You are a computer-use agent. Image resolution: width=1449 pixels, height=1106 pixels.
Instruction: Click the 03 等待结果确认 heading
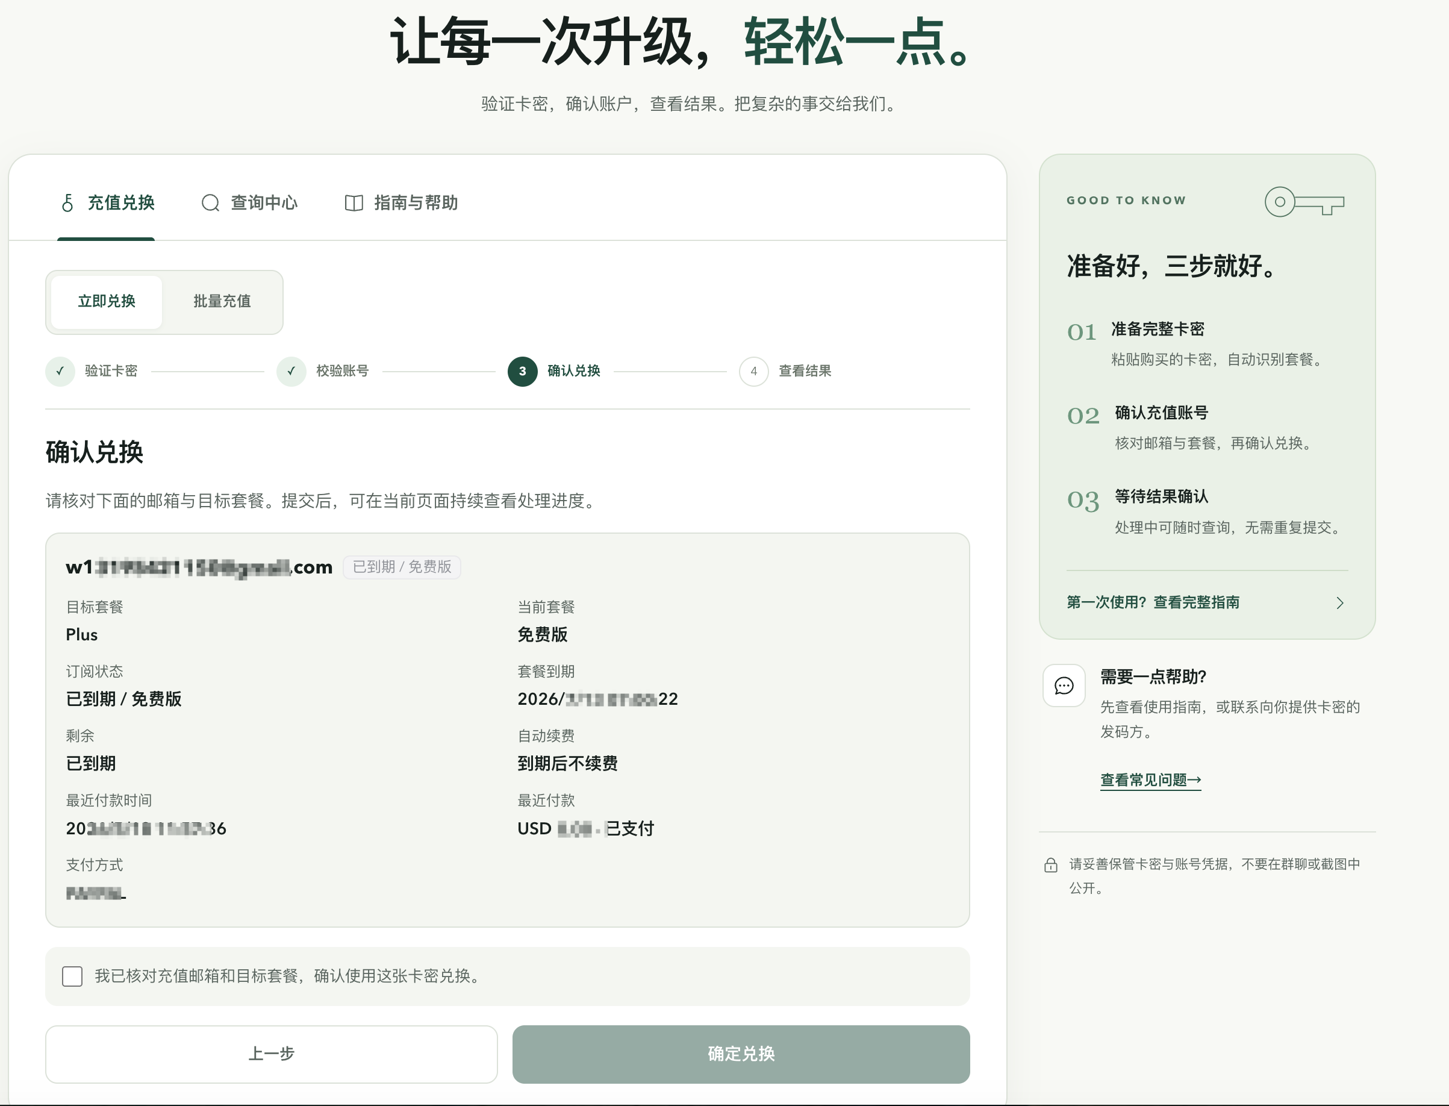pyautogui.click(x=1162, y=496)
